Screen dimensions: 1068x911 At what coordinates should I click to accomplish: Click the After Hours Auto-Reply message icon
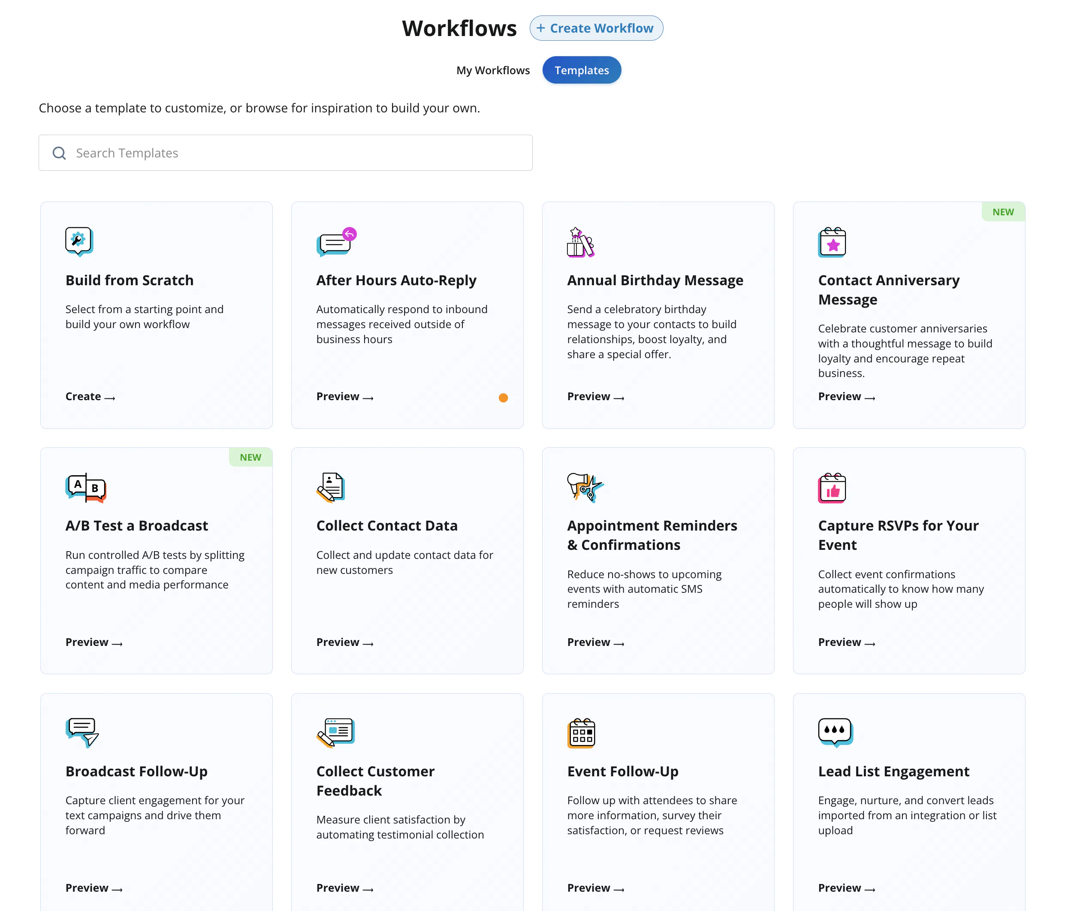(336, 241)
